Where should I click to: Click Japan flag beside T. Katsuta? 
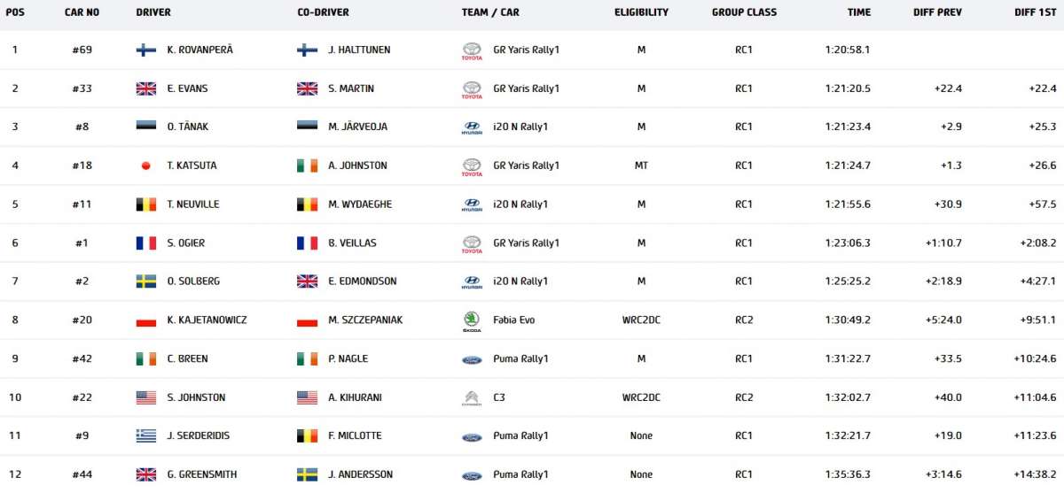tap(146, 166)
